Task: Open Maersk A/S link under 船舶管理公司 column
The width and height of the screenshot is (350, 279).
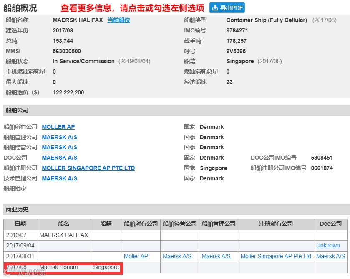Action: click(216, 256)
